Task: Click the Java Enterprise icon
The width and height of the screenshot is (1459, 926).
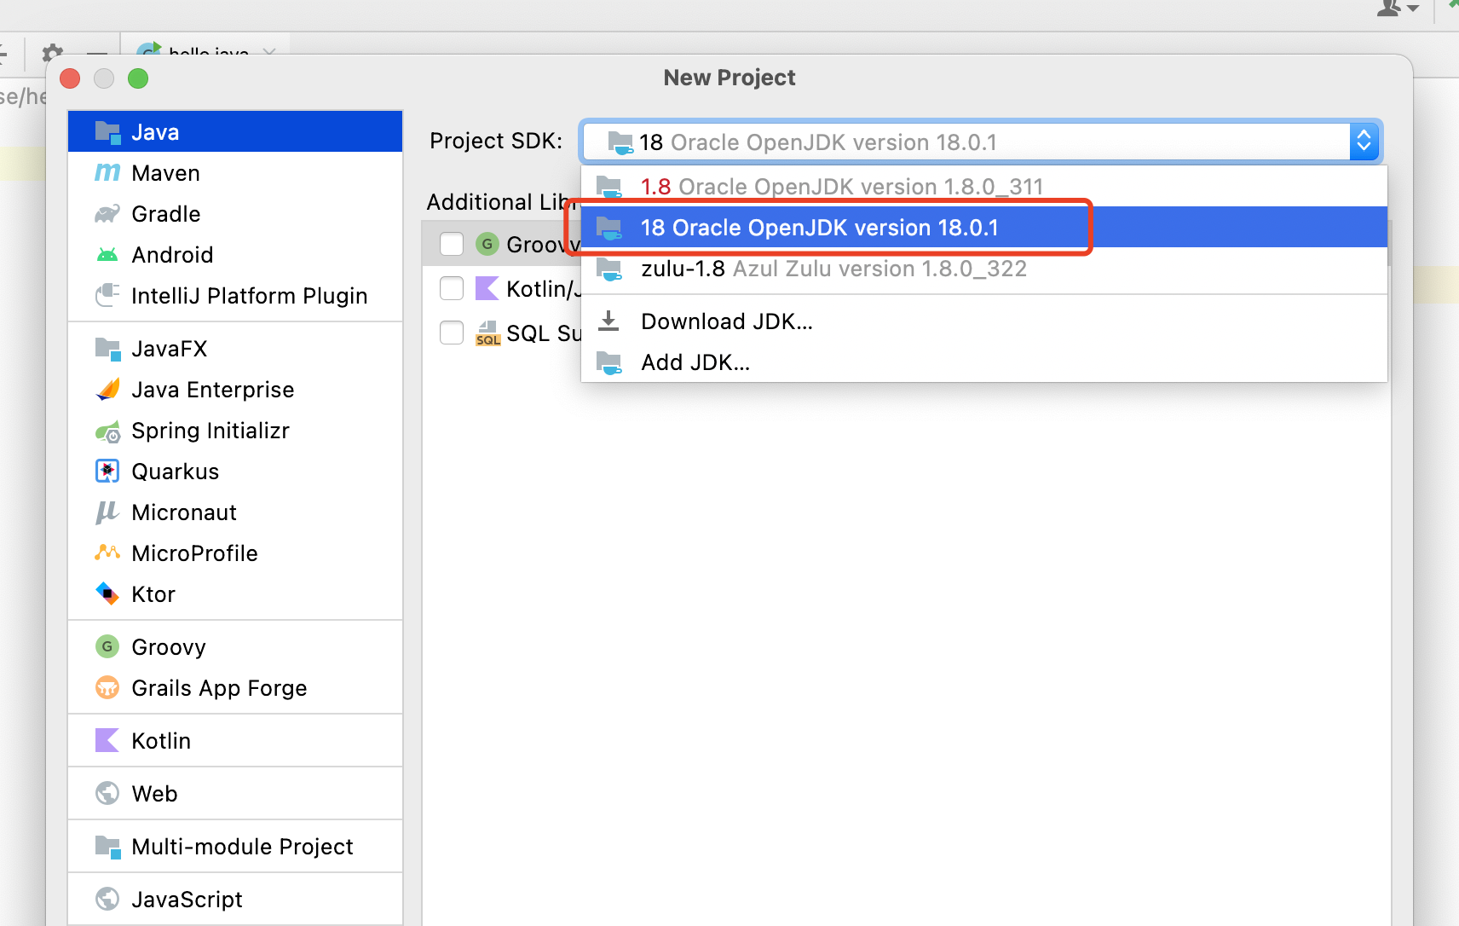Action: coord(107,390)
